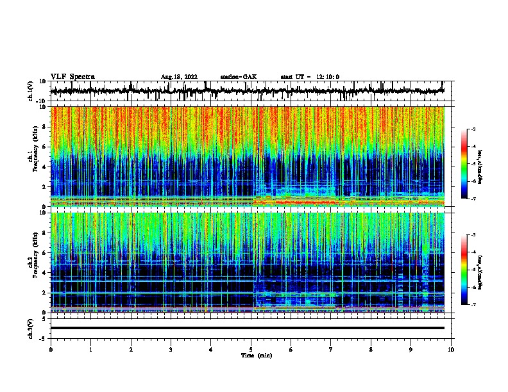Click the "4" kHz tick on ch.1 spectrogram
This screenshot has width=508, height=392.
click(x=44, y=167)
